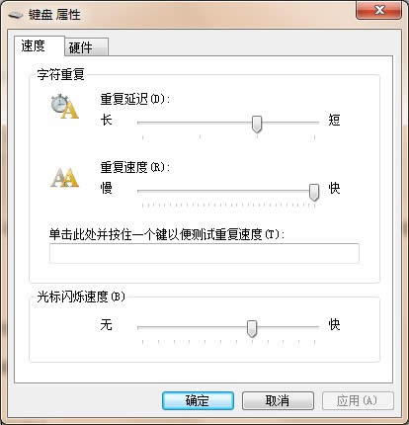
Task: Click the 重复速度 slider thumb
Action: point(314,193)
